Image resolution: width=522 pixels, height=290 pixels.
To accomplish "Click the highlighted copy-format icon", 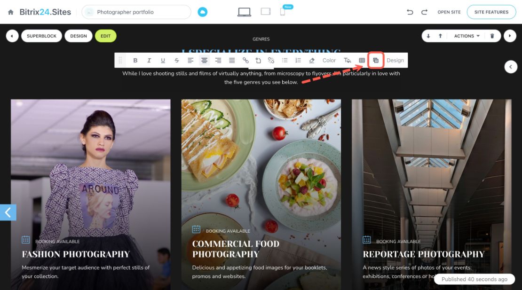I will coord(376,60).
